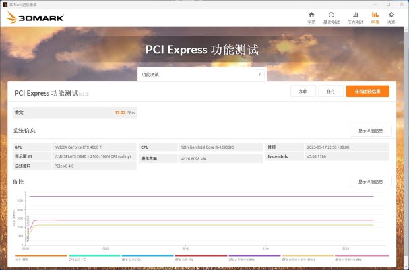The width and height of the screenshot is (409, 270).
Task: Click the 13.02 GB/s bandwidth value
Action: tap(125, 112)
